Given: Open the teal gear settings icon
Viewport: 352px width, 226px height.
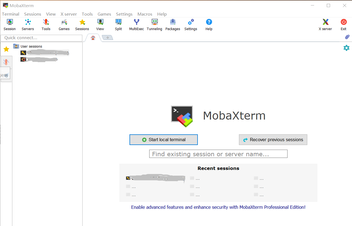Looking at the screenshot, I should 347,48.
